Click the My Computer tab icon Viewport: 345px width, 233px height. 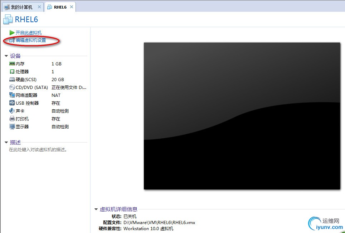(7, 7)
